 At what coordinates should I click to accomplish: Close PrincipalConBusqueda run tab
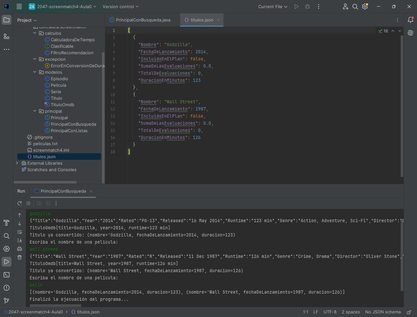91,191
